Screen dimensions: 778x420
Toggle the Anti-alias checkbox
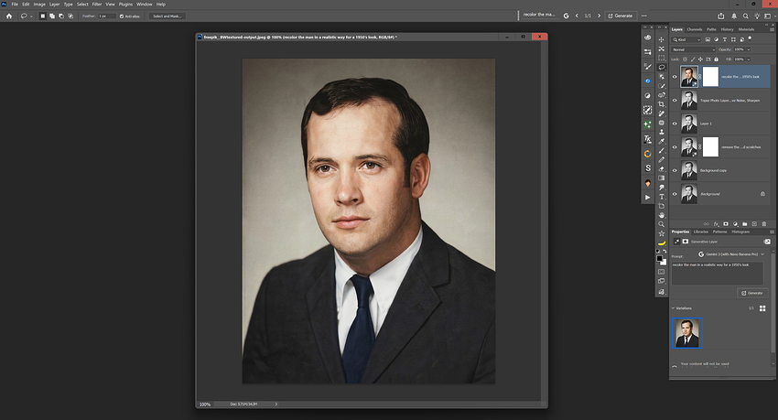tap(122, 16)
